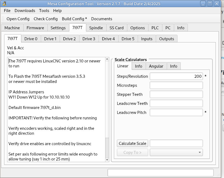
Task: Click 'Default firmware 7i97t_d.bin' text line
Action: point(35,107)
